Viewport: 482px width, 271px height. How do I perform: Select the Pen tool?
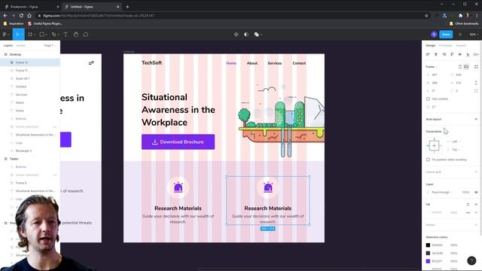53,35
